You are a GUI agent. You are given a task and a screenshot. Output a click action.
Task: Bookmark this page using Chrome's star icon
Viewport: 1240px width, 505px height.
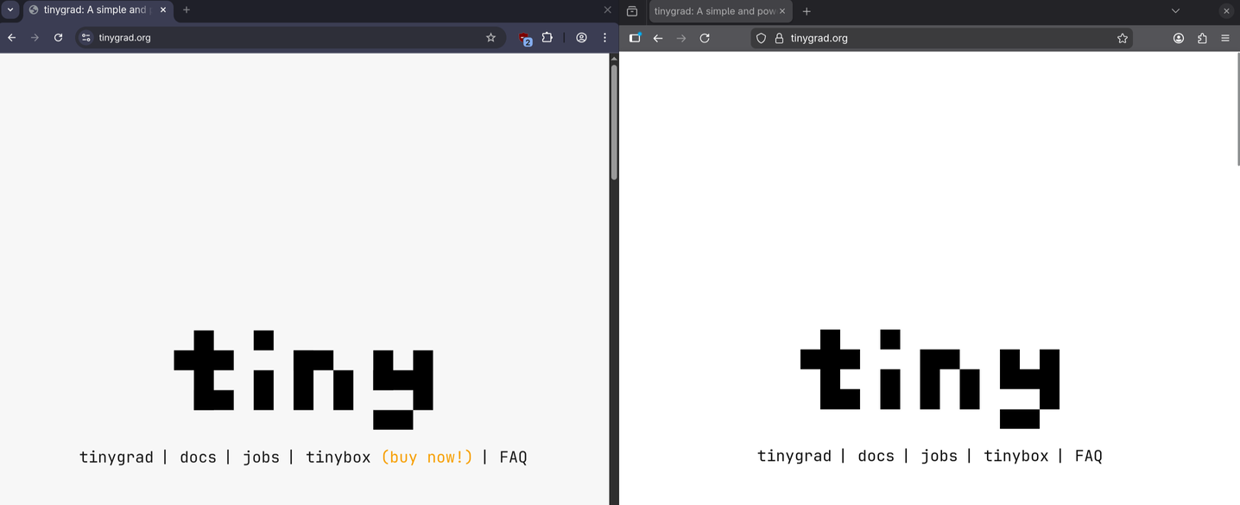(490, 38)
